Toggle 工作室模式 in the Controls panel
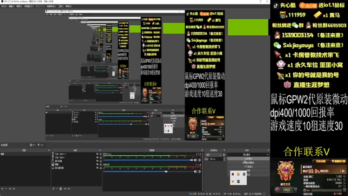The image size is (348, 196). click(x=248, y=167)
